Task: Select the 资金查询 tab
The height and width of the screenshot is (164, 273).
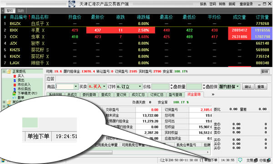Action: (194, 94)
